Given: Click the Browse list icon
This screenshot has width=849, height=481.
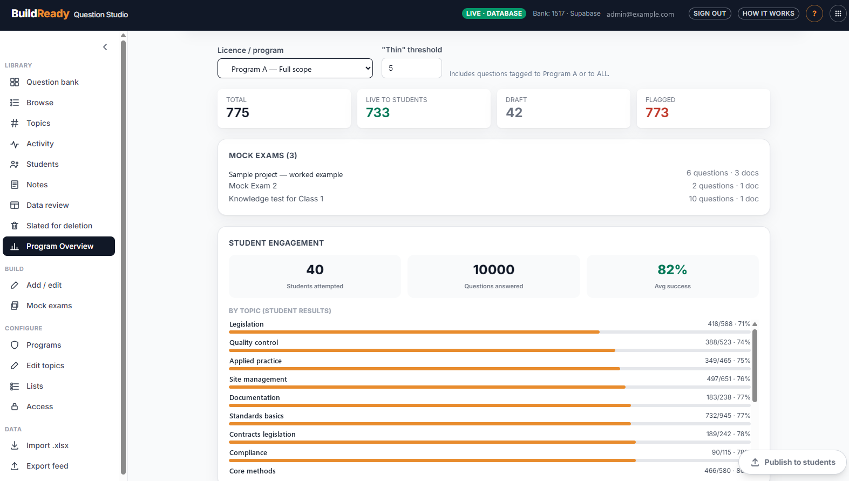Looking at the screenshot, I should tap(15, 103).
